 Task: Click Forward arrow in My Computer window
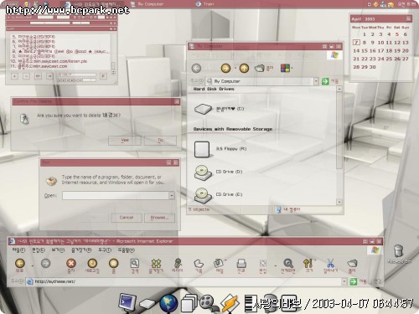[225, 68]
